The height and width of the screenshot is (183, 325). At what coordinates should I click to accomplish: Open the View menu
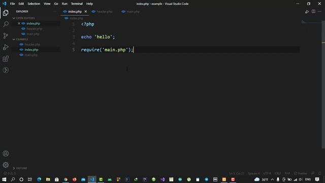click(47, 4)
